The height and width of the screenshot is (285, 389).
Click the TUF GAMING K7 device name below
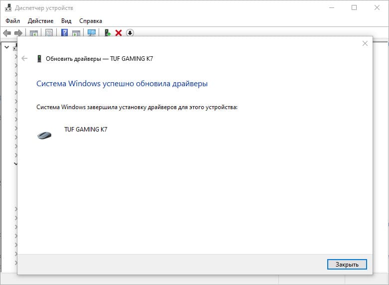tap(86, 130)
